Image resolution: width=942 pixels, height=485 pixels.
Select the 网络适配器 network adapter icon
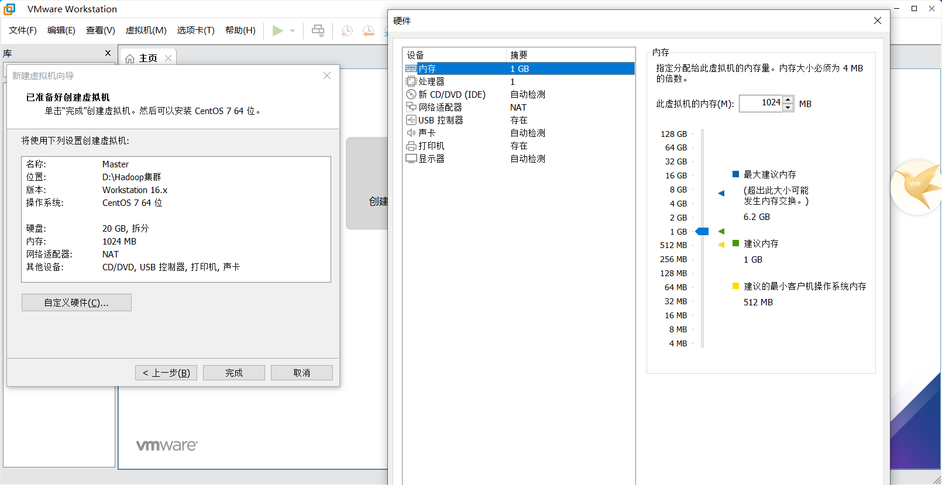(411, 107)
